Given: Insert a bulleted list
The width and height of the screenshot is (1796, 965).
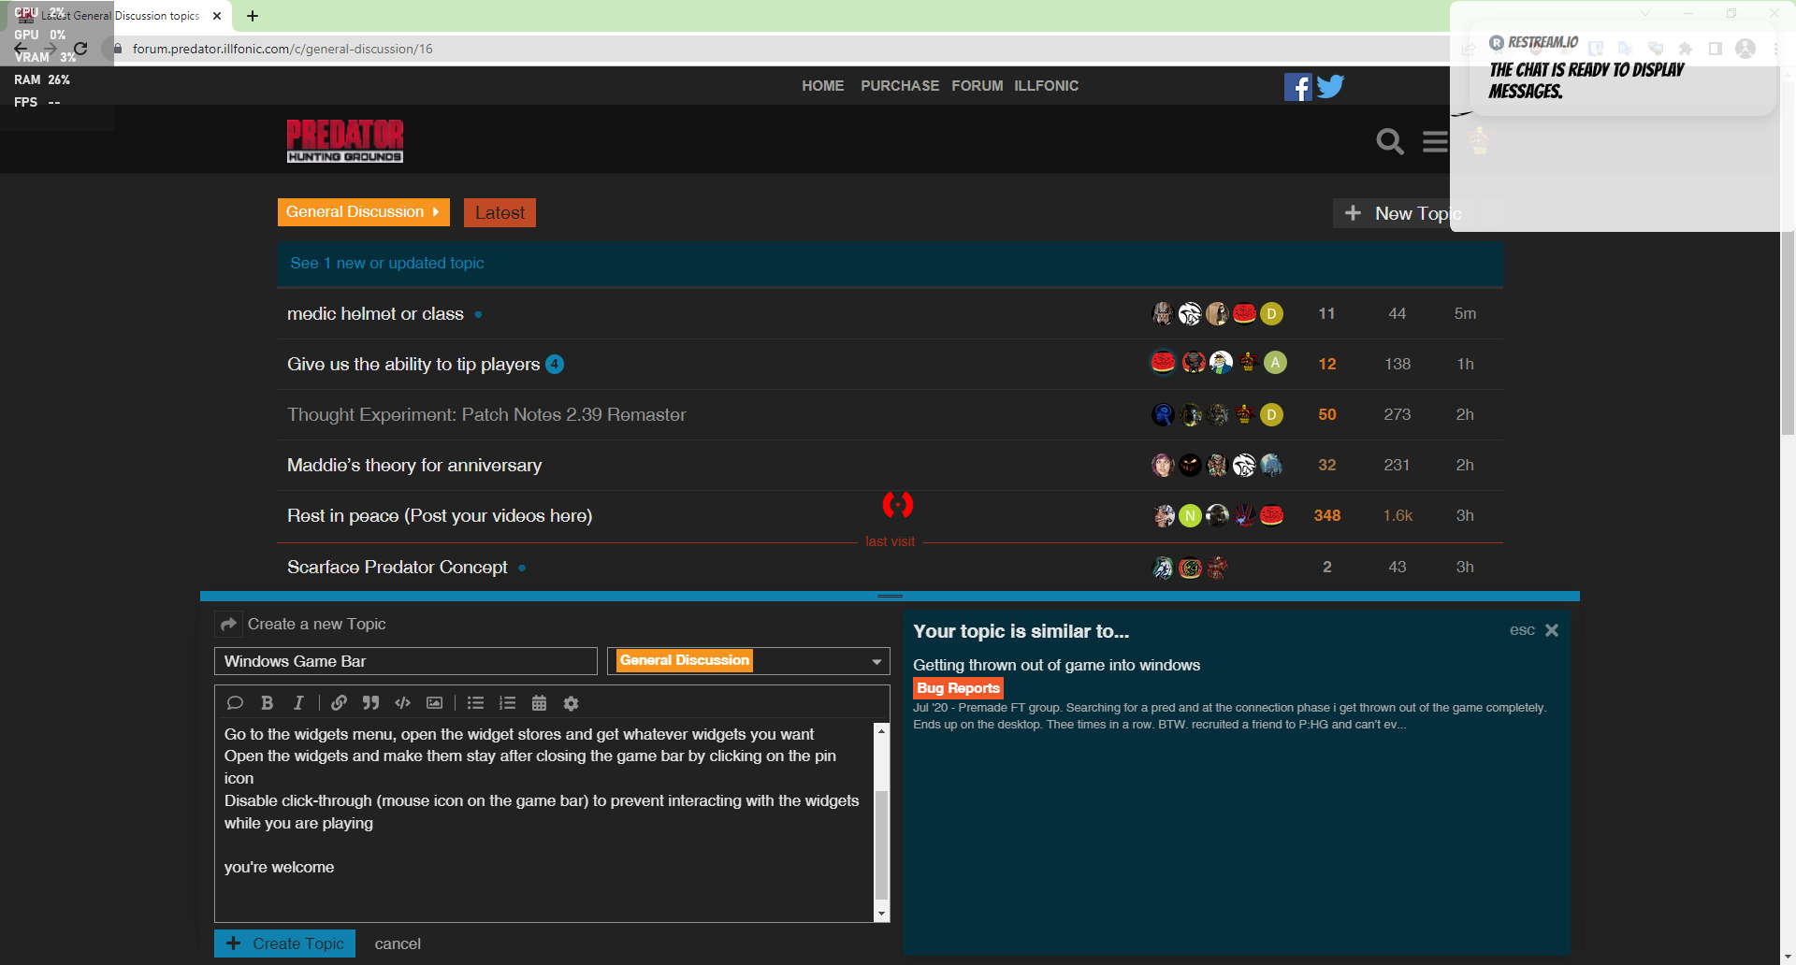Looking at the screenshot, I should coord(475,703).
